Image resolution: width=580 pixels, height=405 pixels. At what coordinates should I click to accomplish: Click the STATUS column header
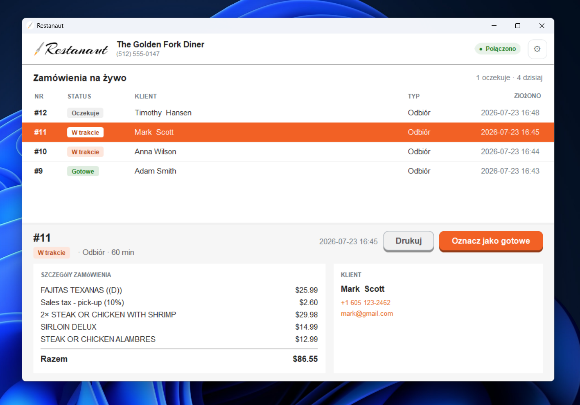(x=79, y=97)
